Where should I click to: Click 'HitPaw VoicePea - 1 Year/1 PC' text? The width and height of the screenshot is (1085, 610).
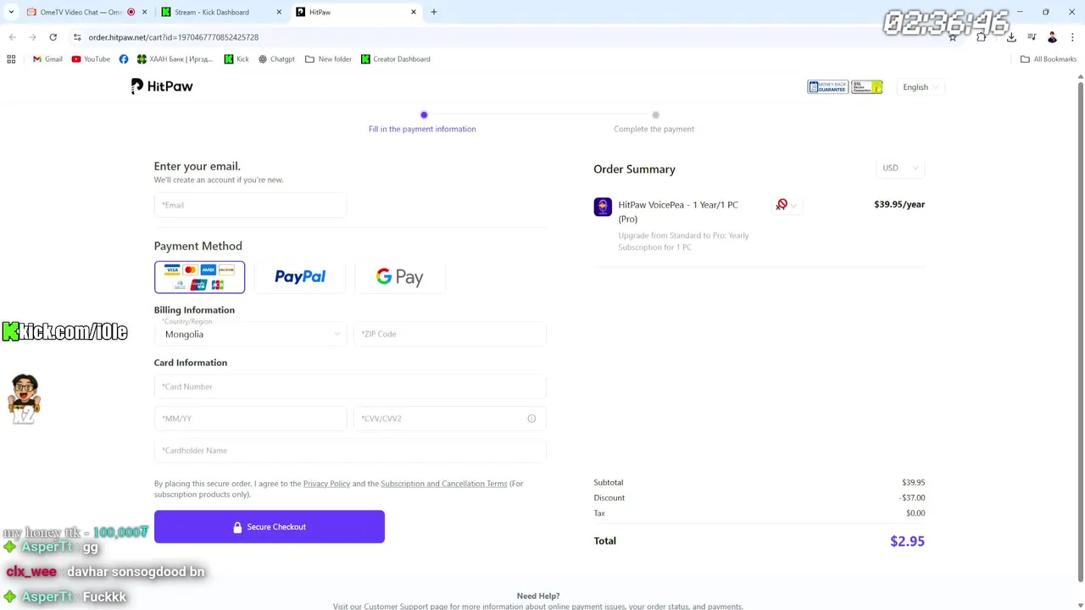[x=678, y=205]
